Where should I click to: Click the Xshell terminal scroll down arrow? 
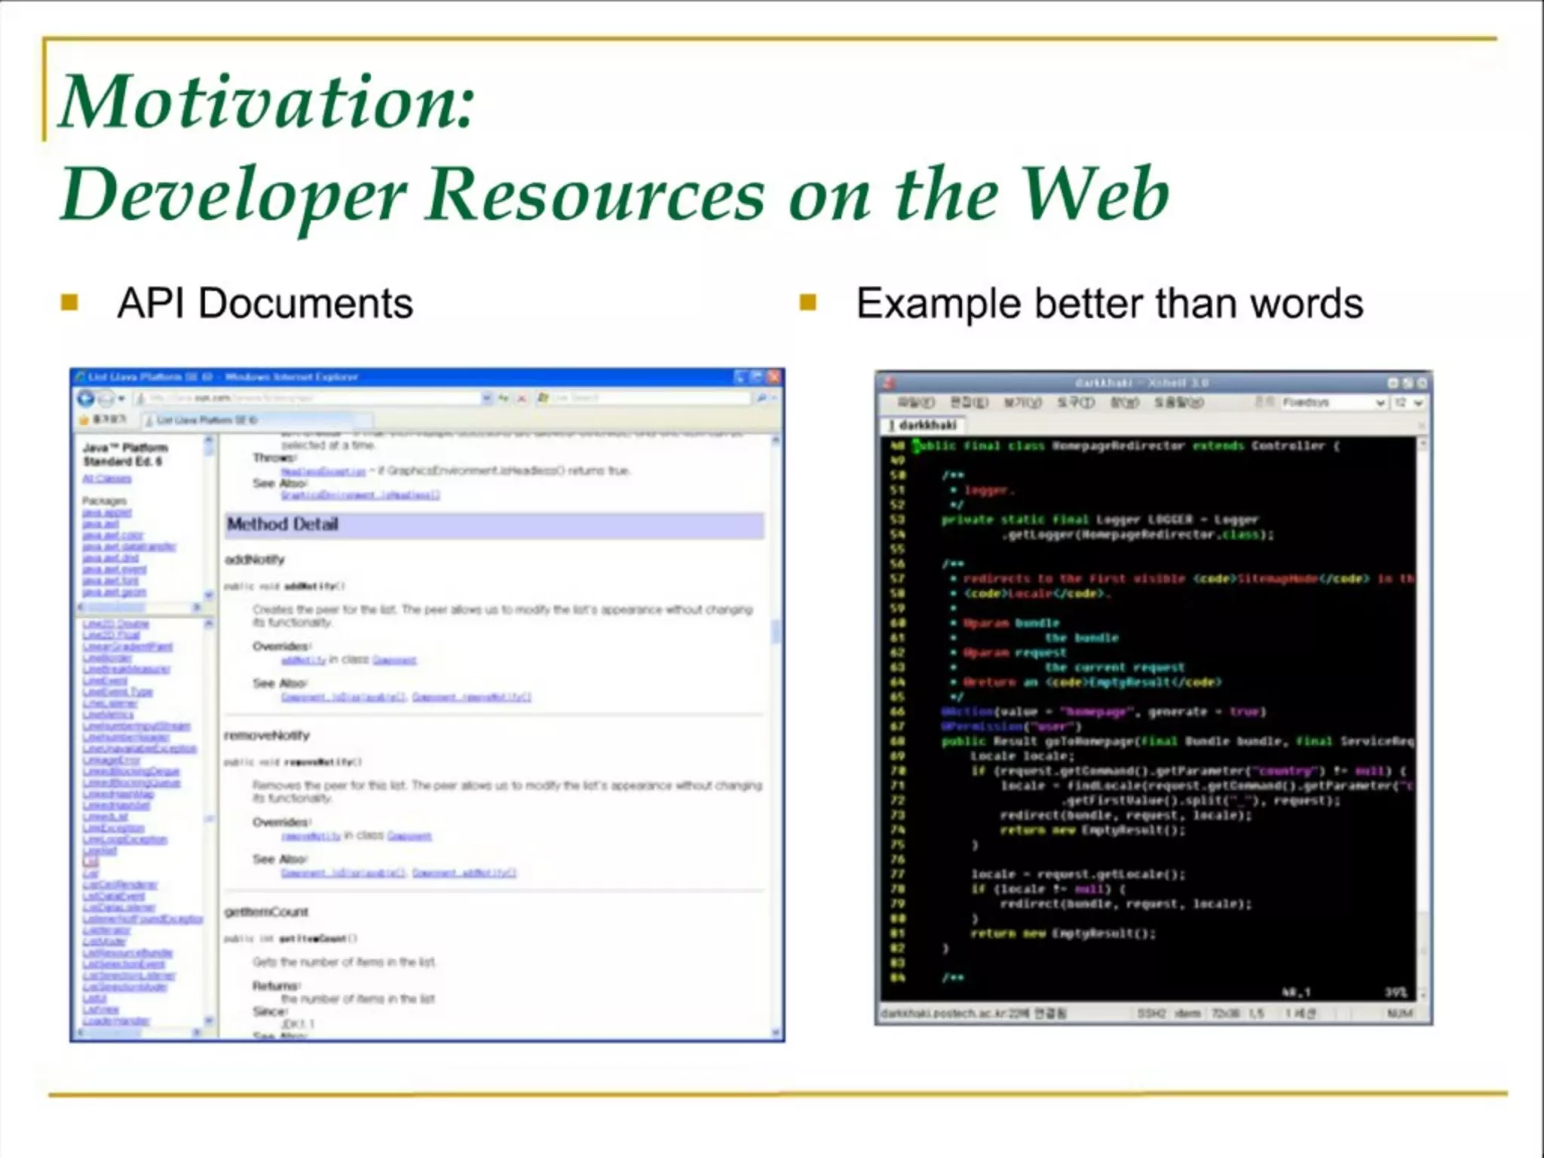click(x=1422, y=994)
